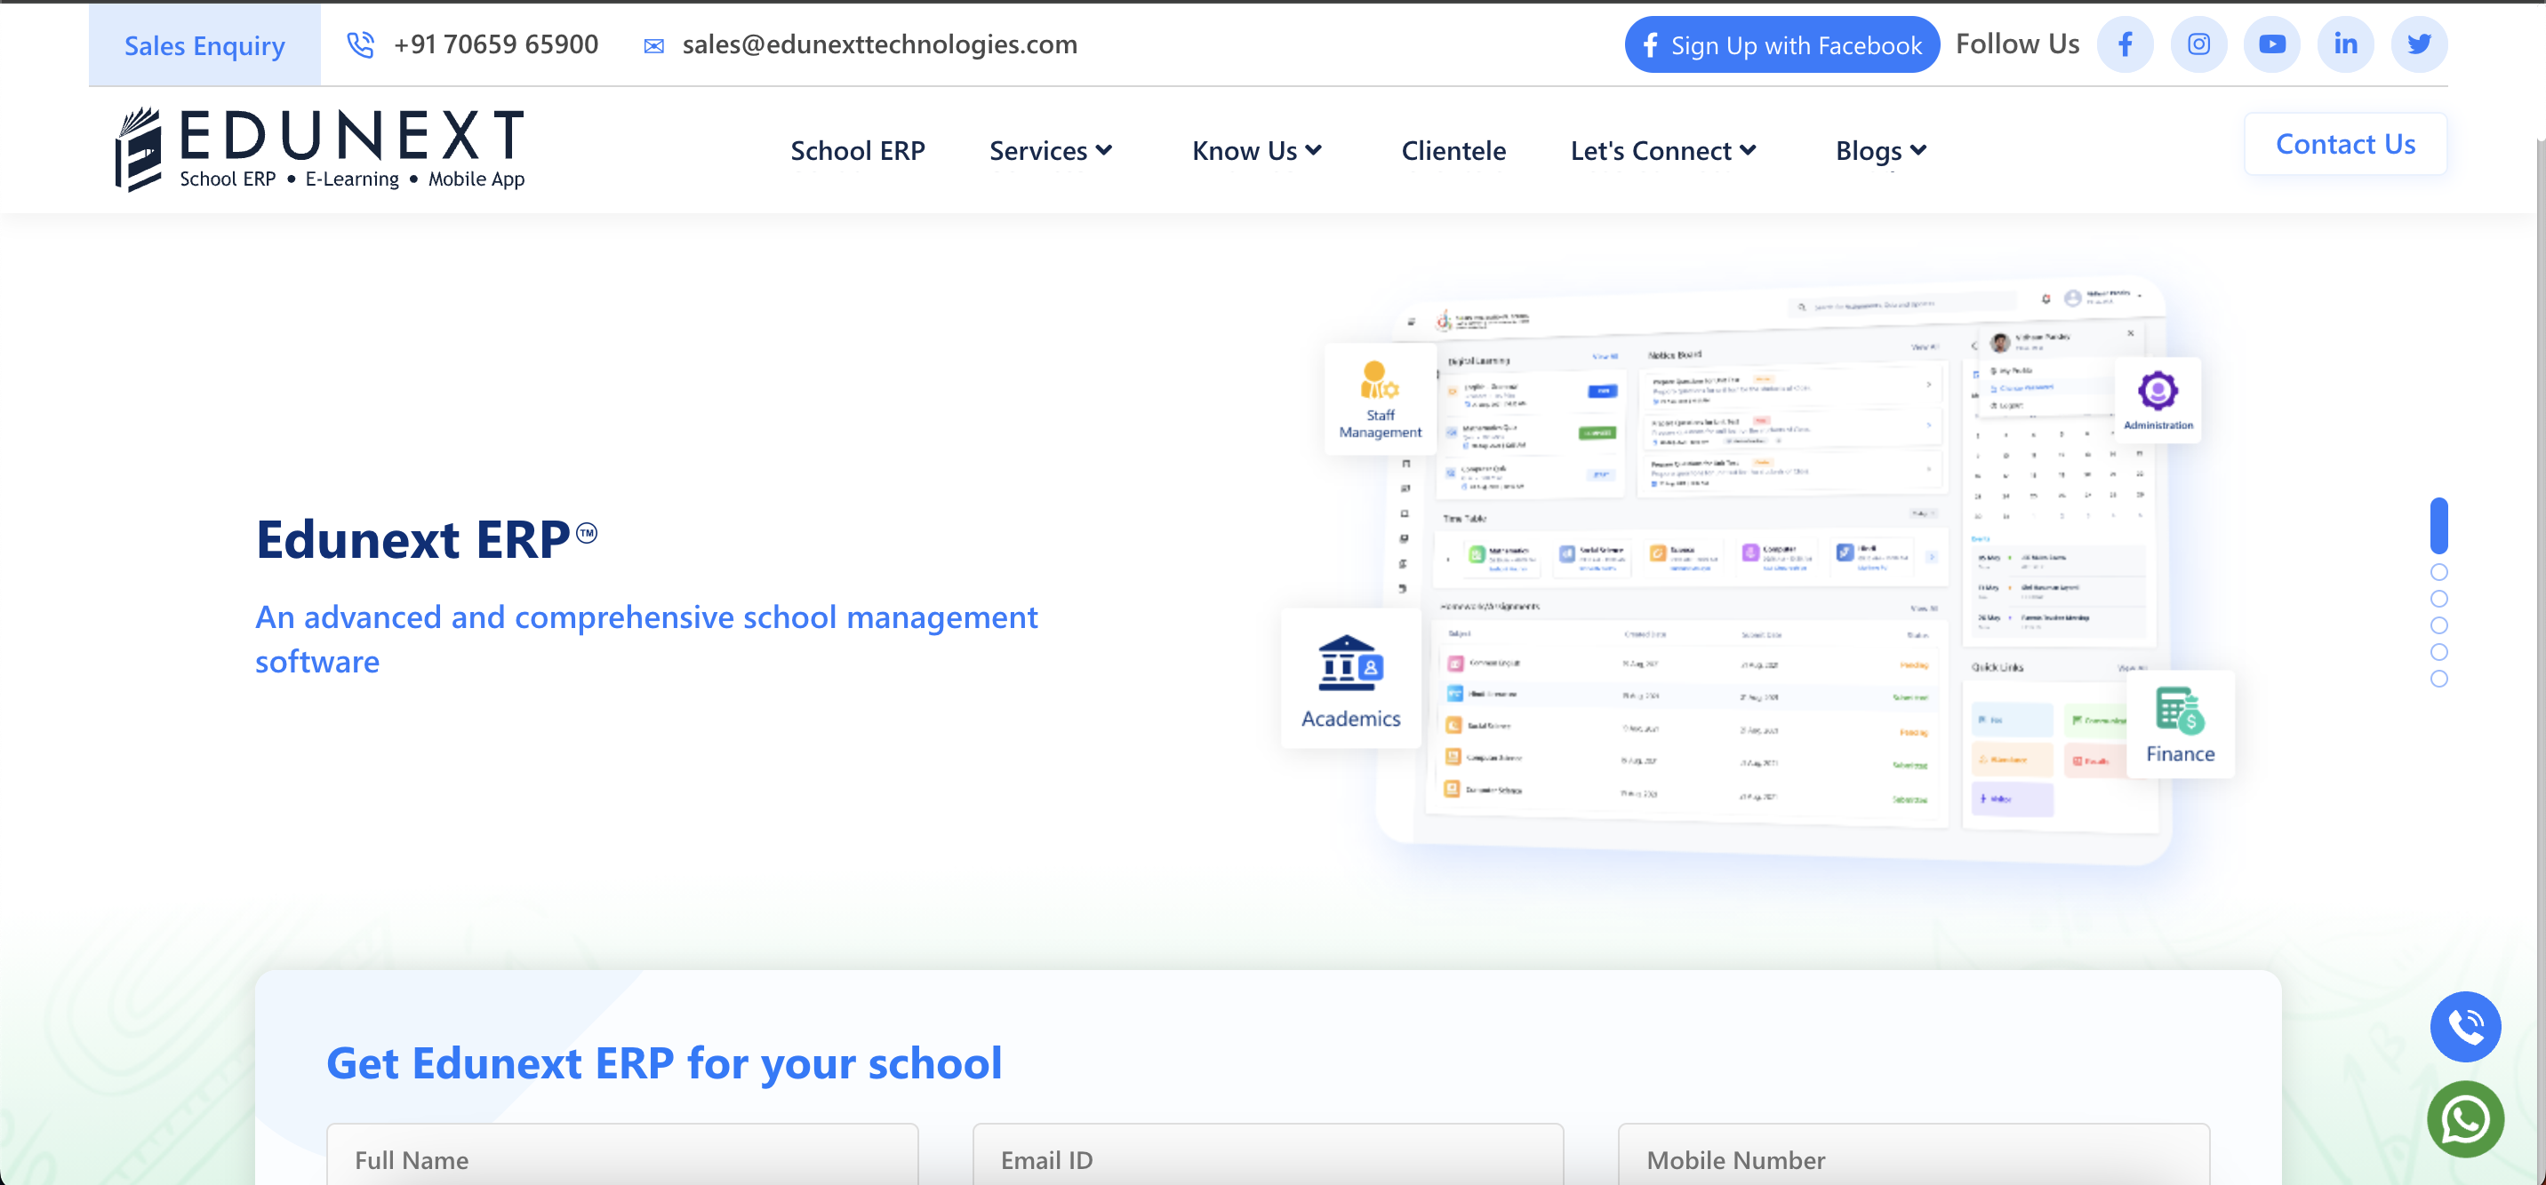Focus the Mobile Number field

pos(1913,1156)
